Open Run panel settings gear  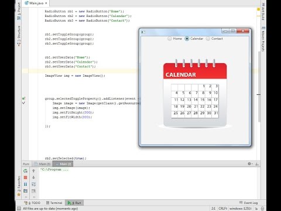pyautogui.click(x=250, y=164)
